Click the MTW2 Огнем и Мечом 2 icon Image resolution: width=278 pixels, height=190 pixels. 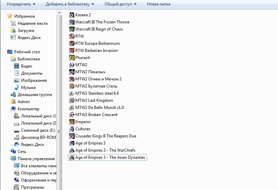[x=72, y=79]
